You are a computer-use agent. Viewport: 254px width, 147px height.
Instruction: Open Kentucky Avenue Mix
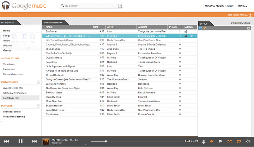pos(15,93)
